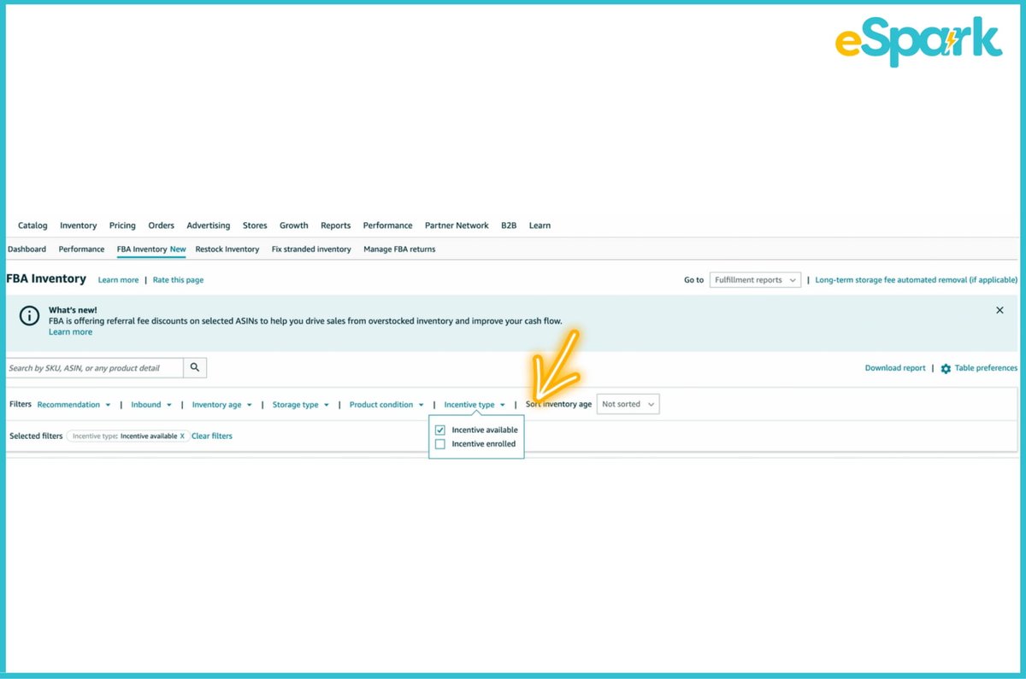Expand the Recommendation filter dropdown
The image size is (1026, 679).
tap(74, 405)
